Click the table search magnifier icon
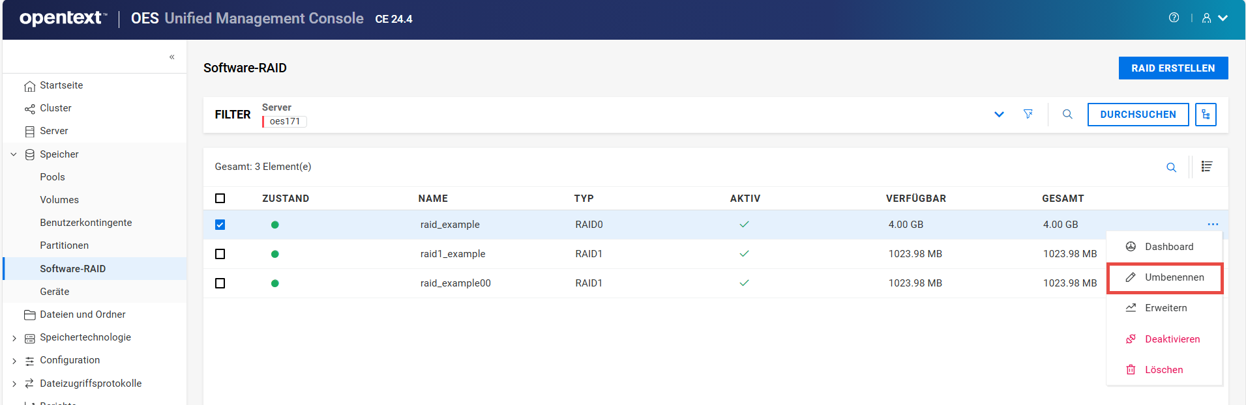The width and height of the screenshot is (1246, 405). pos(1171,167)
